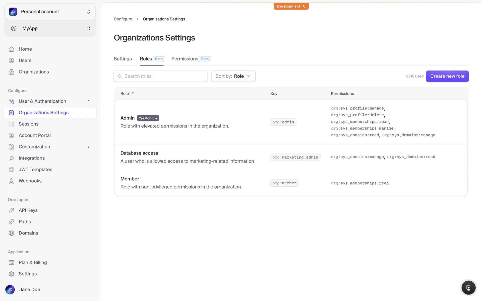Image resolution: width=482 pixels, height=301 pixels.
Task: Open Webhooks via its sidebar icon
Action: point(11,181)
